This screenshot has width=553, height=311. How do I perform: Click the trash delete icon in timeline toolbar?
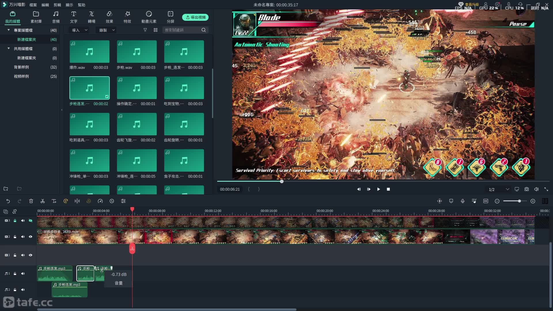coord(31,201)
